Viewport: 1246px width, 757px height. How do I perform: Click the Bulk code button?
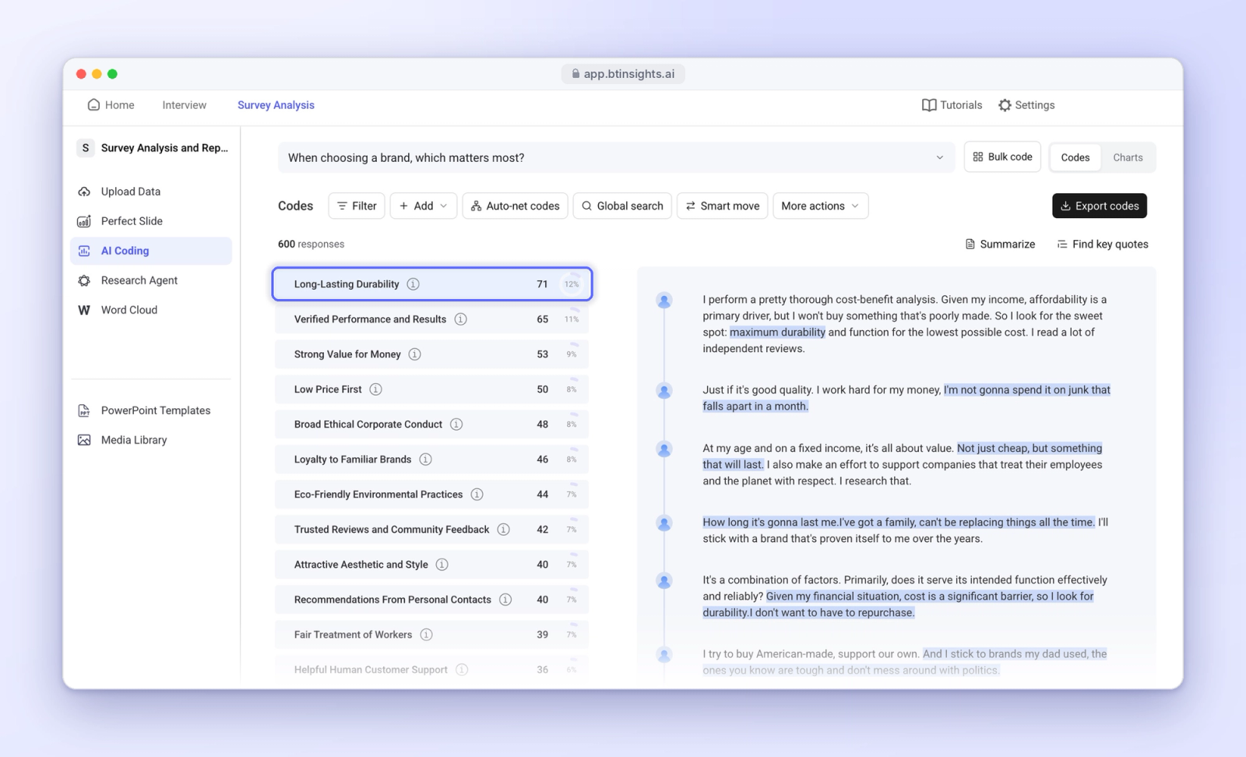[1002, 157]
